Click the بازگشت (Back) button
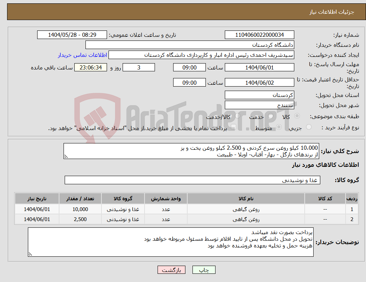Screen dimensions: 366x282 click(x=171, y=270)
